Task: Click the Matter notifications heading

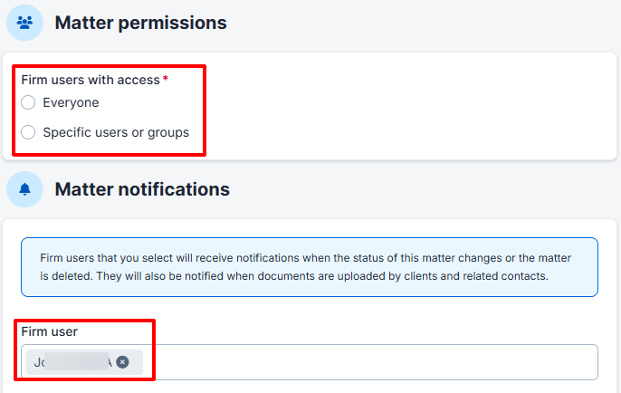Action: (x=142, y=189)
